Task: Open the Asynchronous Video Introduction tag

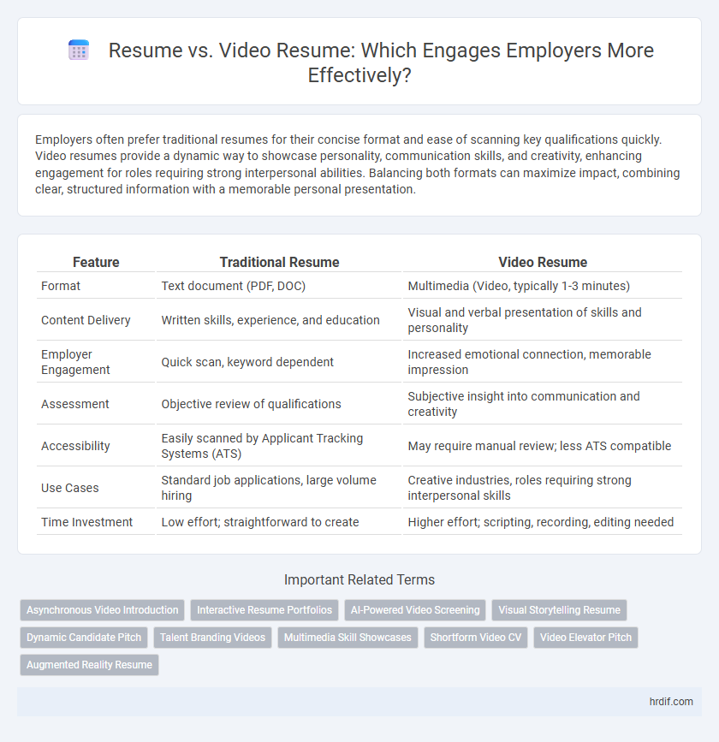Action: (102, 610)
